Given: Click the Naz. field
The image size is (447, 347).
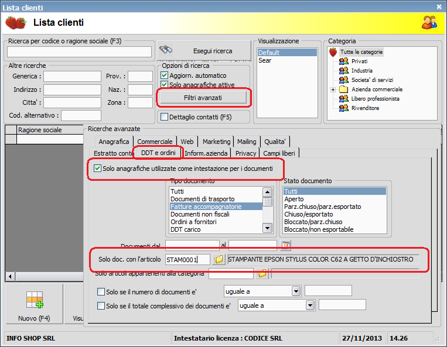Looking at the screenshot, I should click(x=140, y=90).
